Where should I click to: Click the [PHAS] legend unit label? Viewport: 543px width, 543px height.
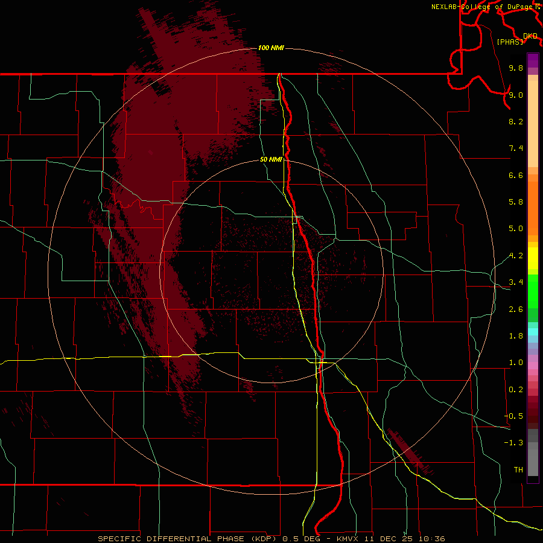point(510,42)
